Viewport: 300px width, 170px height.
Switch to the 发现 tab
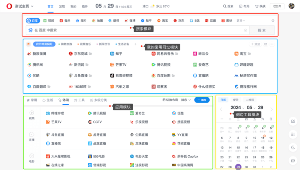click(62, 6)
